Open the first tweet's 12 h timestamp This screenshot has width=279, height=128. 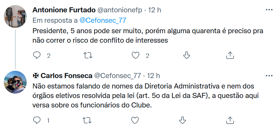pyautogui.click(x=155, y=10)
